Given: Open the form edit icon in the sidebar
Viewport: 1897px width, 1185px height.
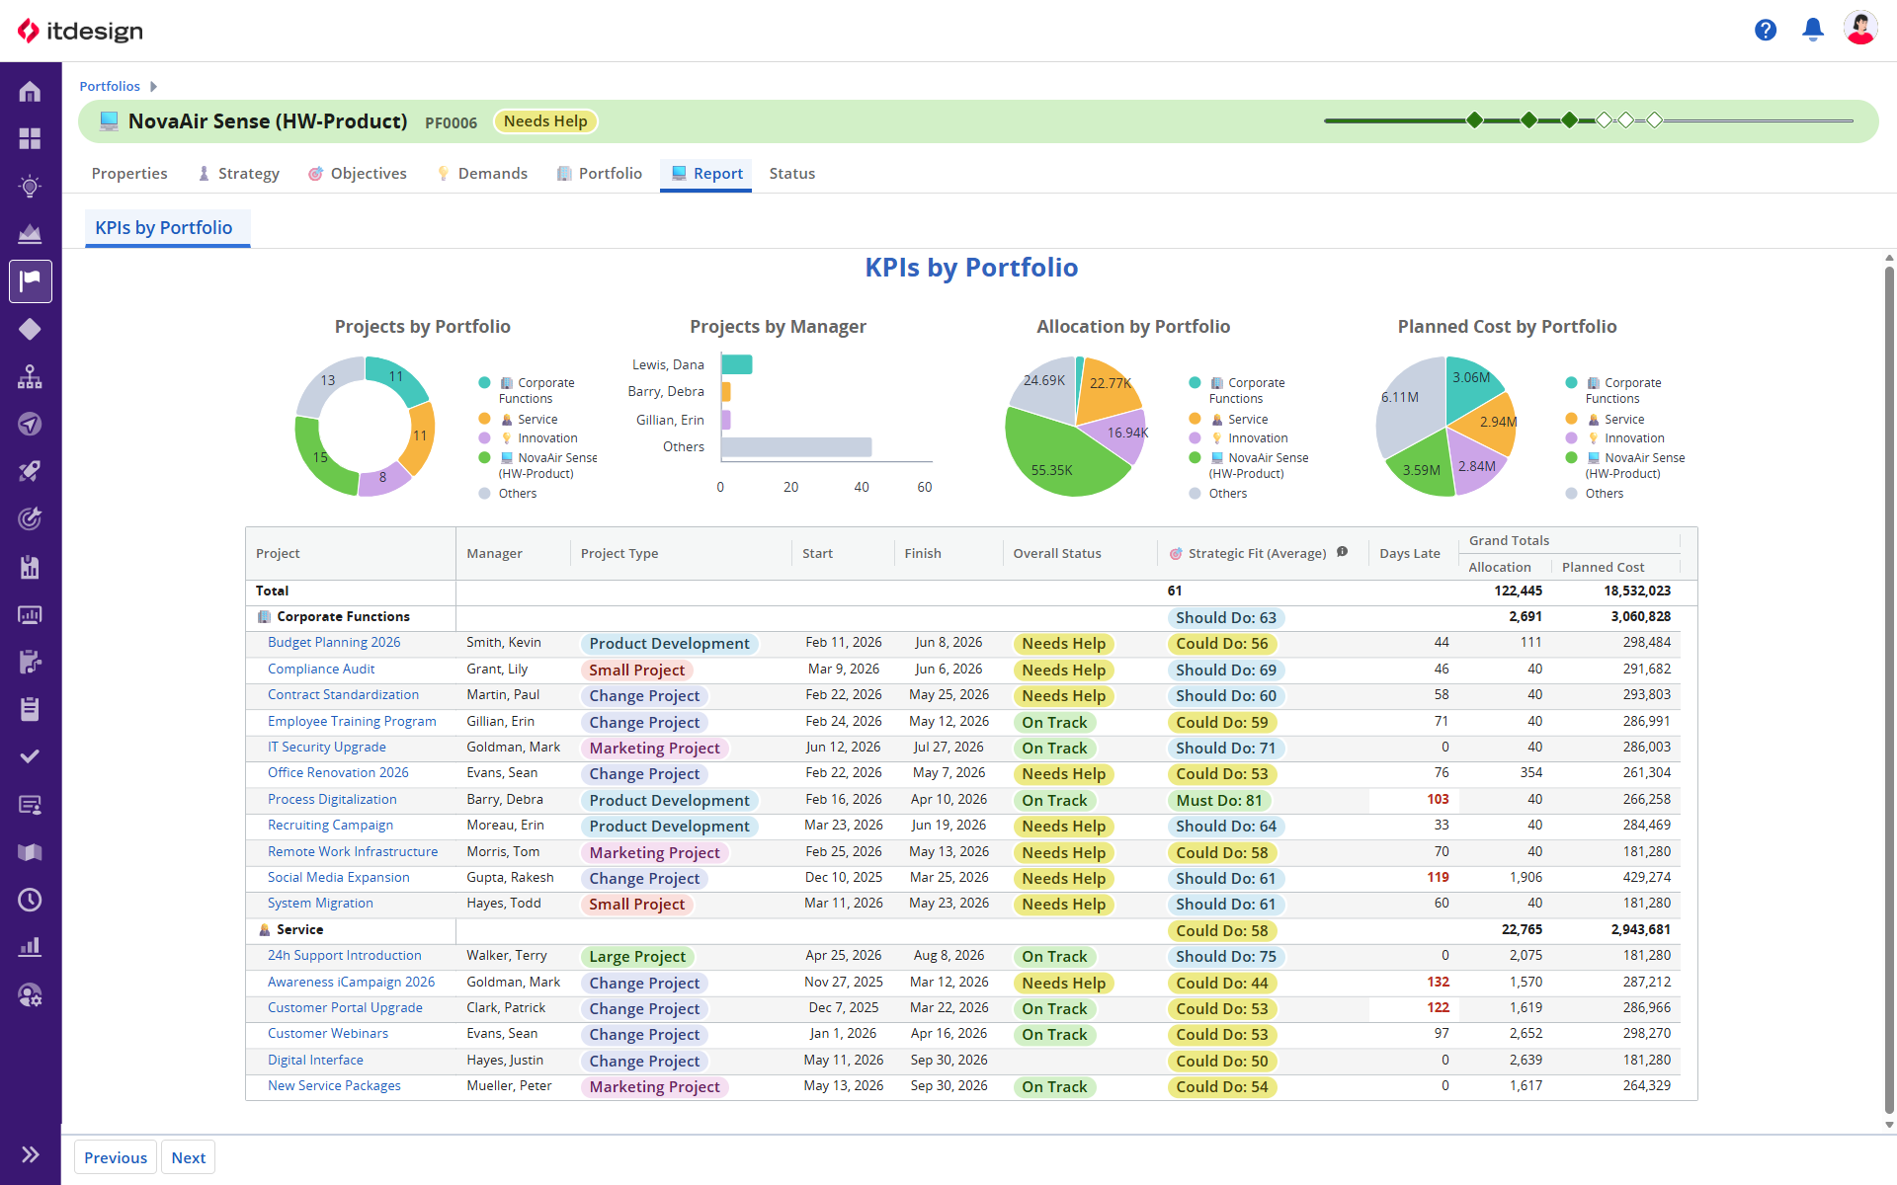Looking at the screenshot, I should [30, 662].
